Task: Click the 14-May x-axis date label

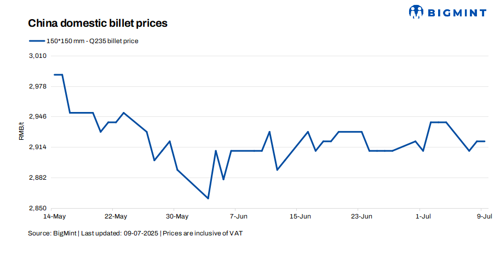Action: [x=51, y=216]
